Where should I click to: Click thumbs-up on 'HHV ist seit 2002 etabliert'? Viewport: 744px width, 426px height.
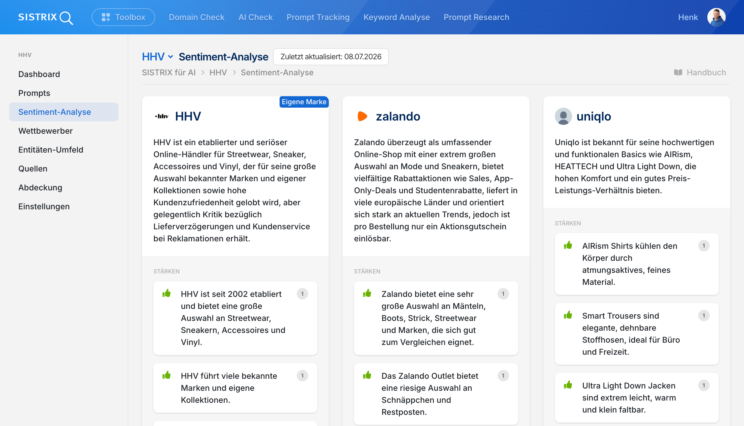point(167,293)
